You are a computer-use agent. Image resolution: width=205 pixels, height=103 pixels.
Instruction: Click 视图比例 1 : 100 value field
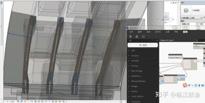click(200, 24)
